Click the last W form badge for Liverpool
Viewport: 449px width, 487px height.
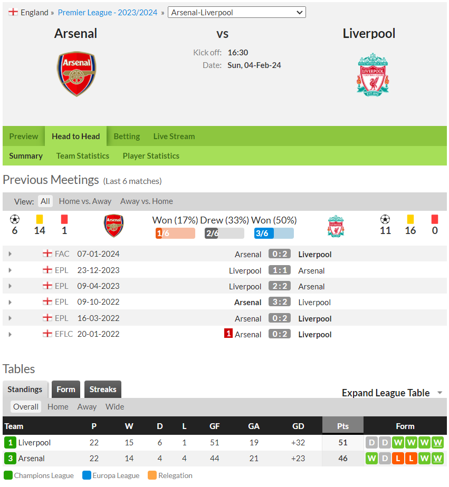coord(437,442)
